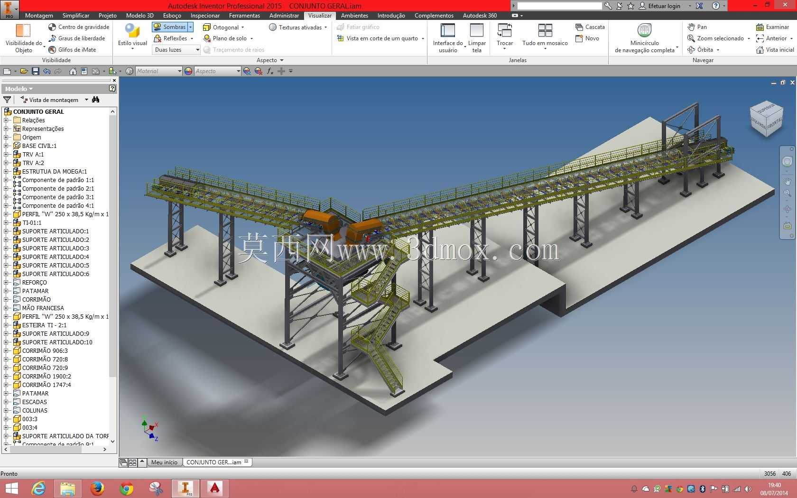Viewport: 797px width, 498px height.
Task: Click the Limpar tela icon
Action: pos(477,30)
